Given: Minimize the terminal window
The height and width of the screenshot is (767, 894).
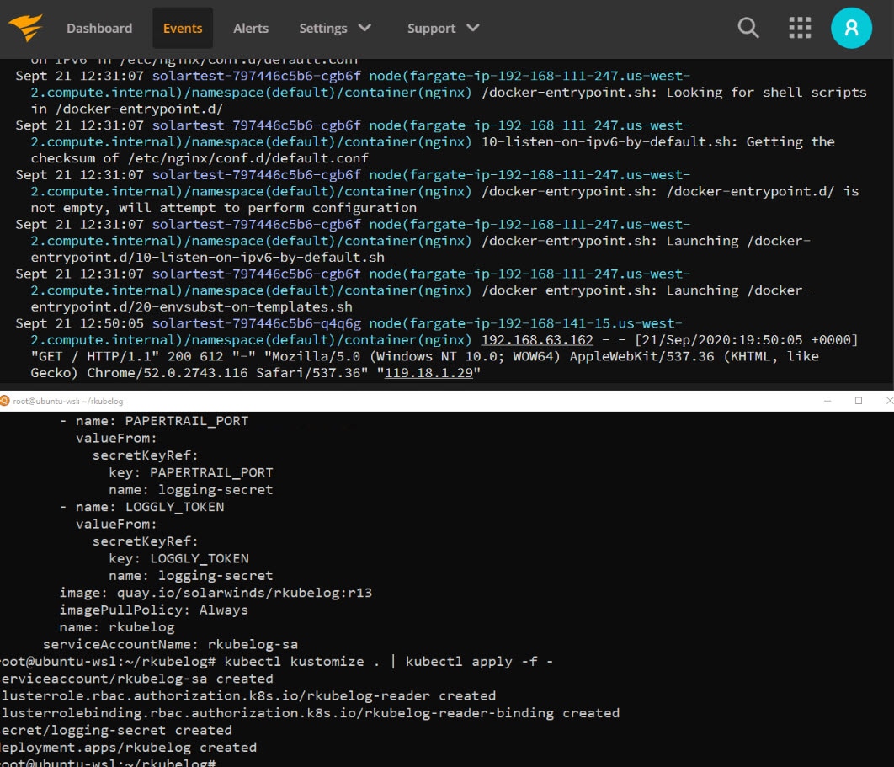Looking at the screenshot, I should (827, 401).
